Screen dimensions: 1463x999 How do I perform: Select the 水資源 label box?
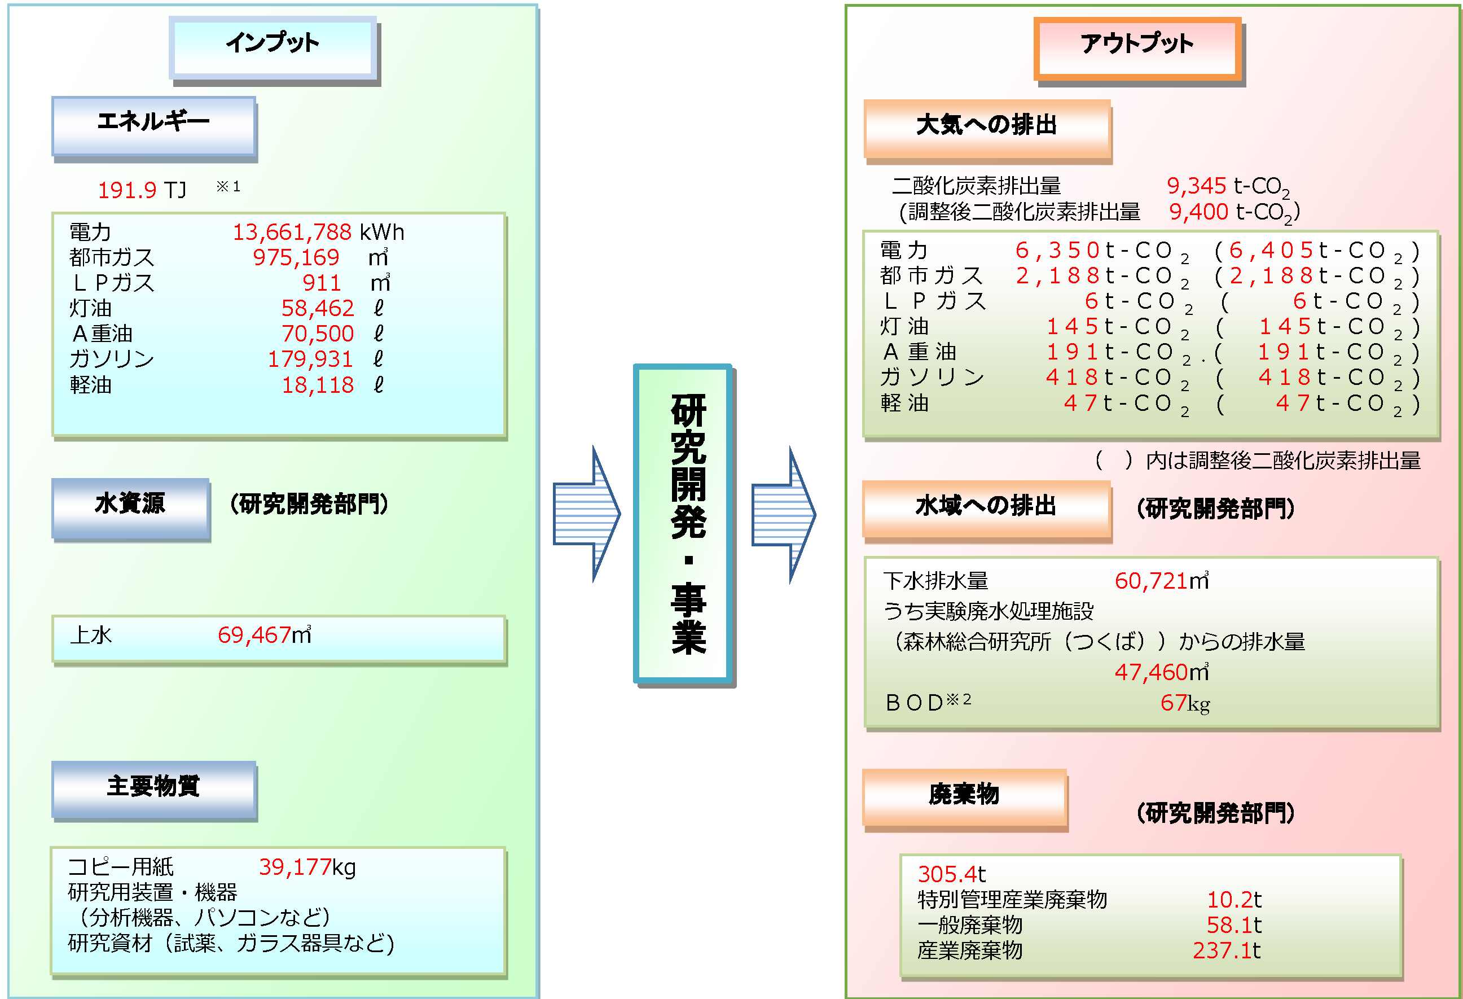(x=130, y=509)
